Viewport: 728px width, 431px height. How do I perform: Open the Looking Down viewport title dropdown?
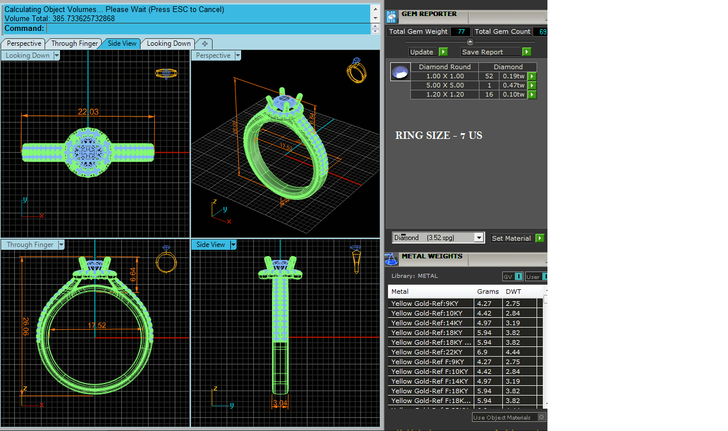[57, 55]
